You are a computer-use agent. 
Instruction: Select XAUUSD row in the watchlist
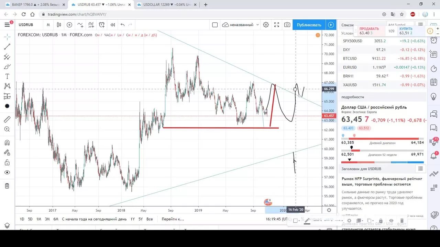pos(383,85)
